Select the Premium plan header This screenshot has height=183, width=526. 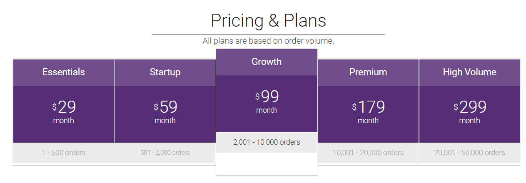[368, 72]
